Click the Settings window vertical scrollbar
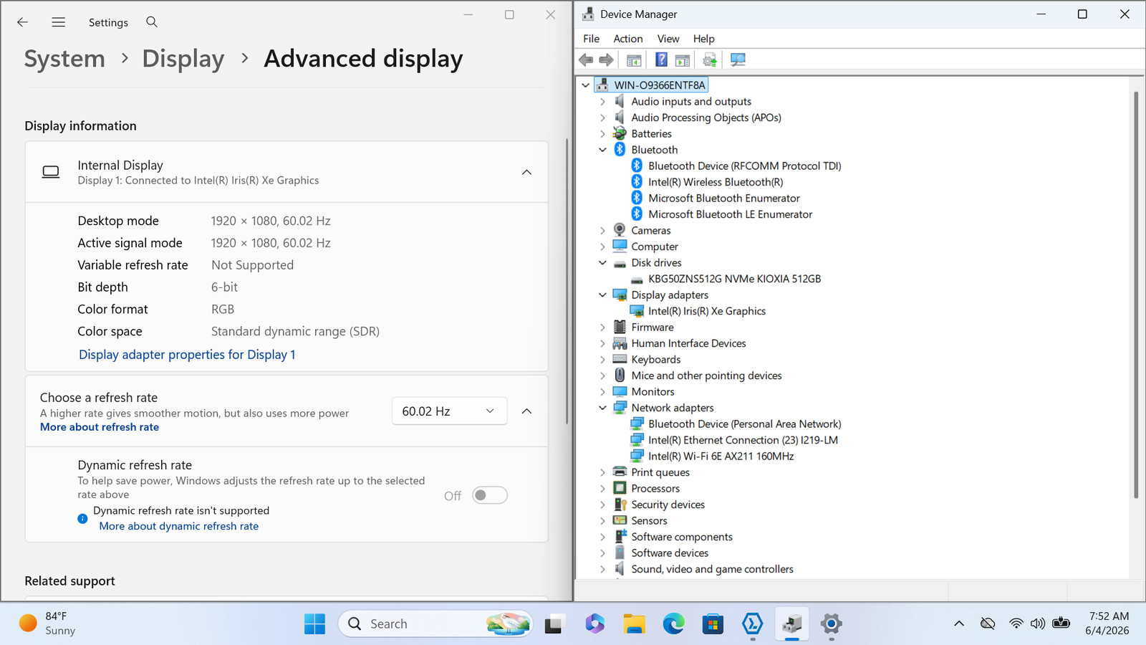 pos(567,279)
